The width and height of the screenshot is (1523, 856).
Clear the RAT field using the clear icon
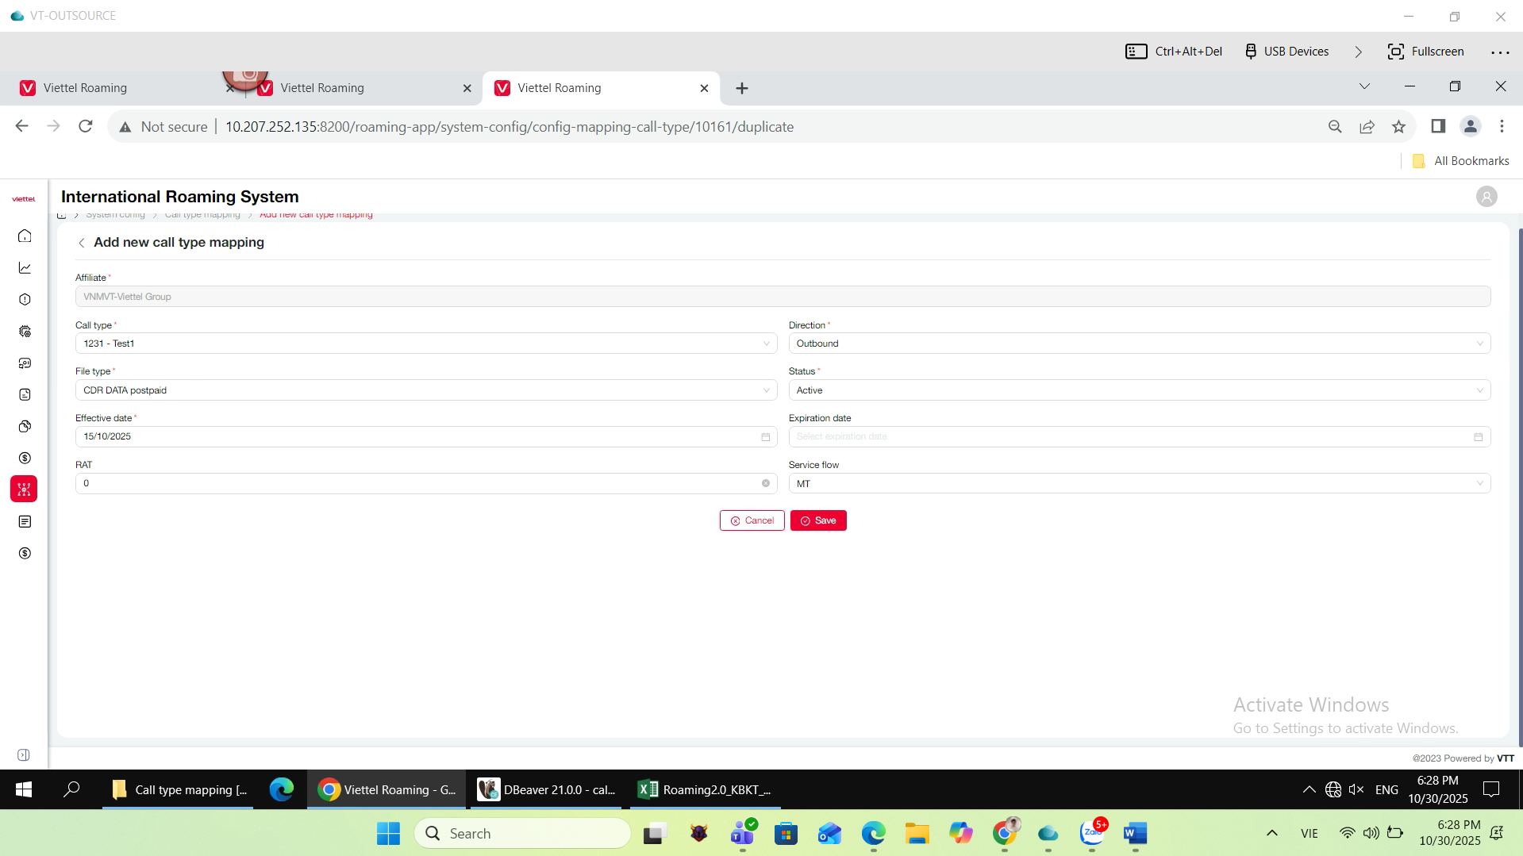(765, 483)
